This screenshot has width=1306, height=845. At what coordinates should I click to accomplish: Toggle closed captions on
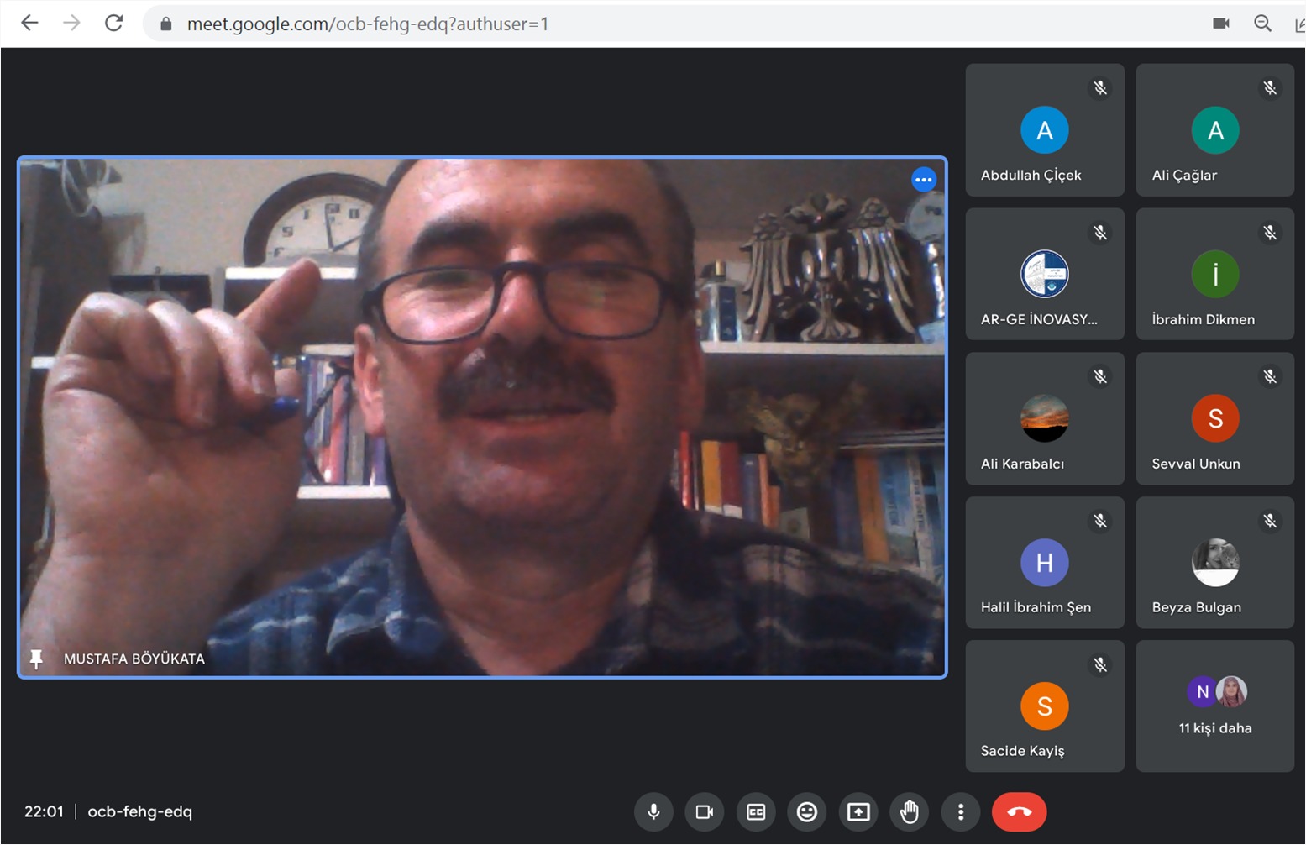756,811
